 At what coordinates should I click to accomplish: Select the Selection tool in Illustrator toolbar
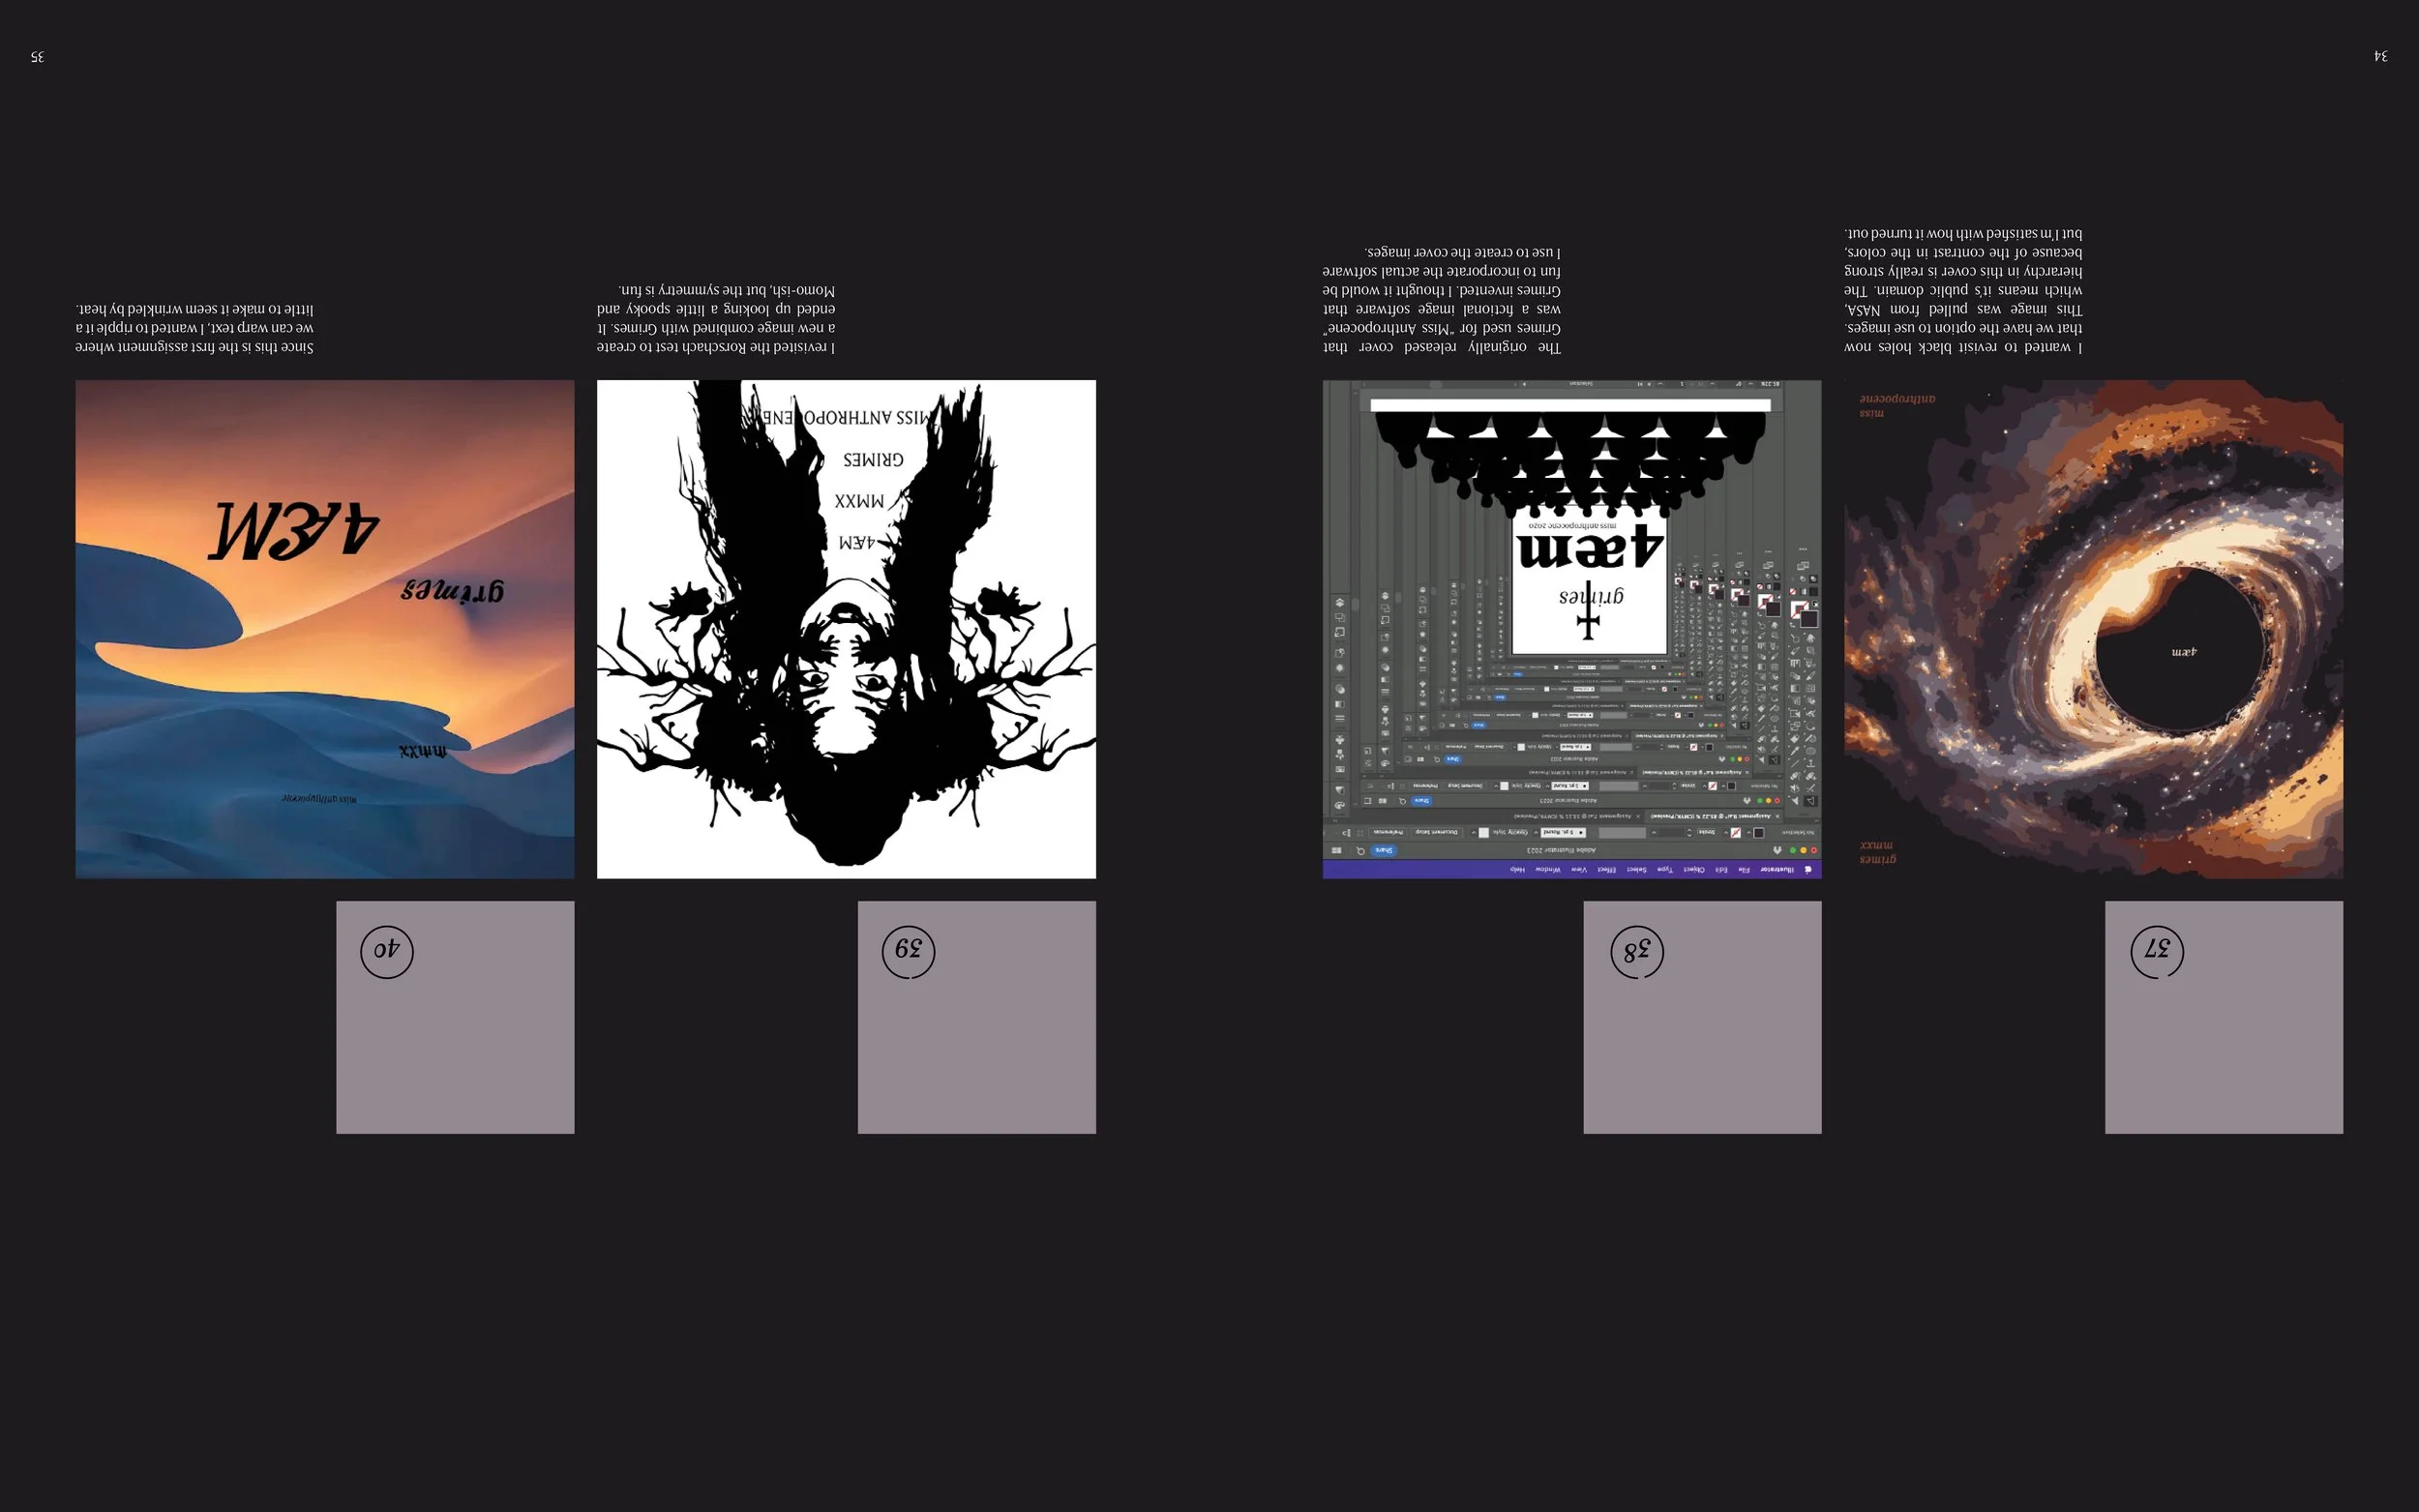pos(1811,801)
